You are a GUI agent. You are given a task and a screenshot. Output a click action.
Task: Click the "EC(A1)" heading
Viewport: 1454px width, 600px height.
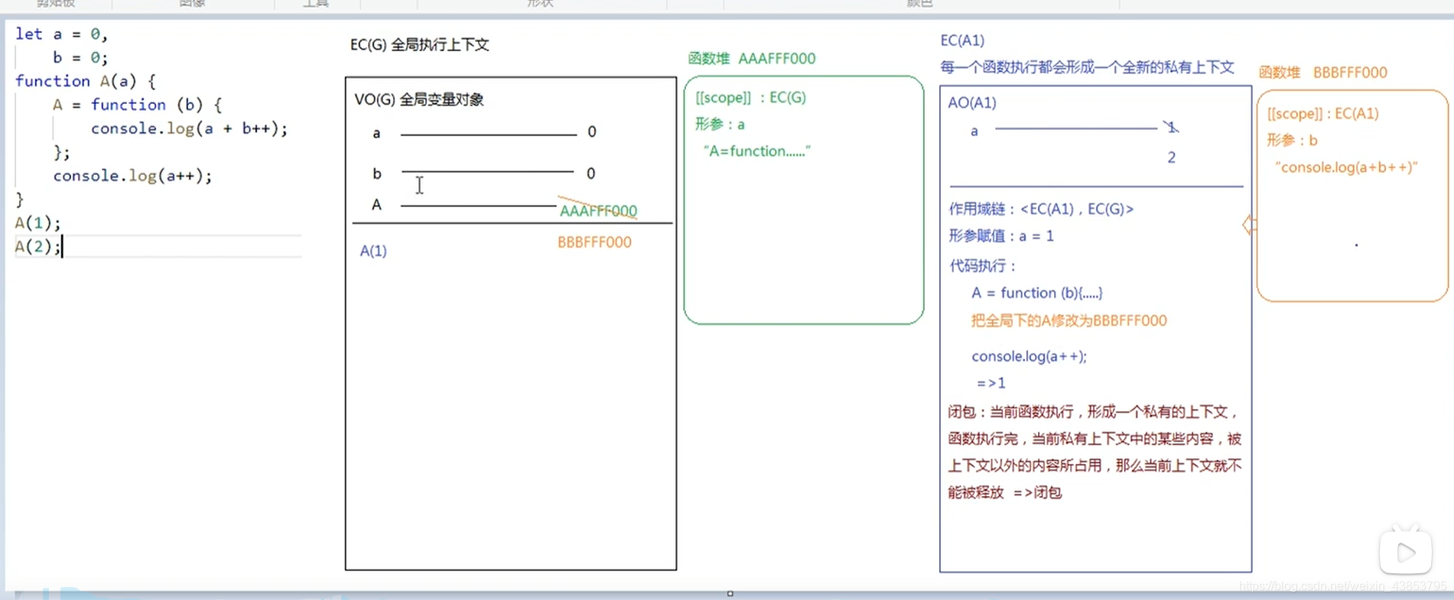point(962,41)
